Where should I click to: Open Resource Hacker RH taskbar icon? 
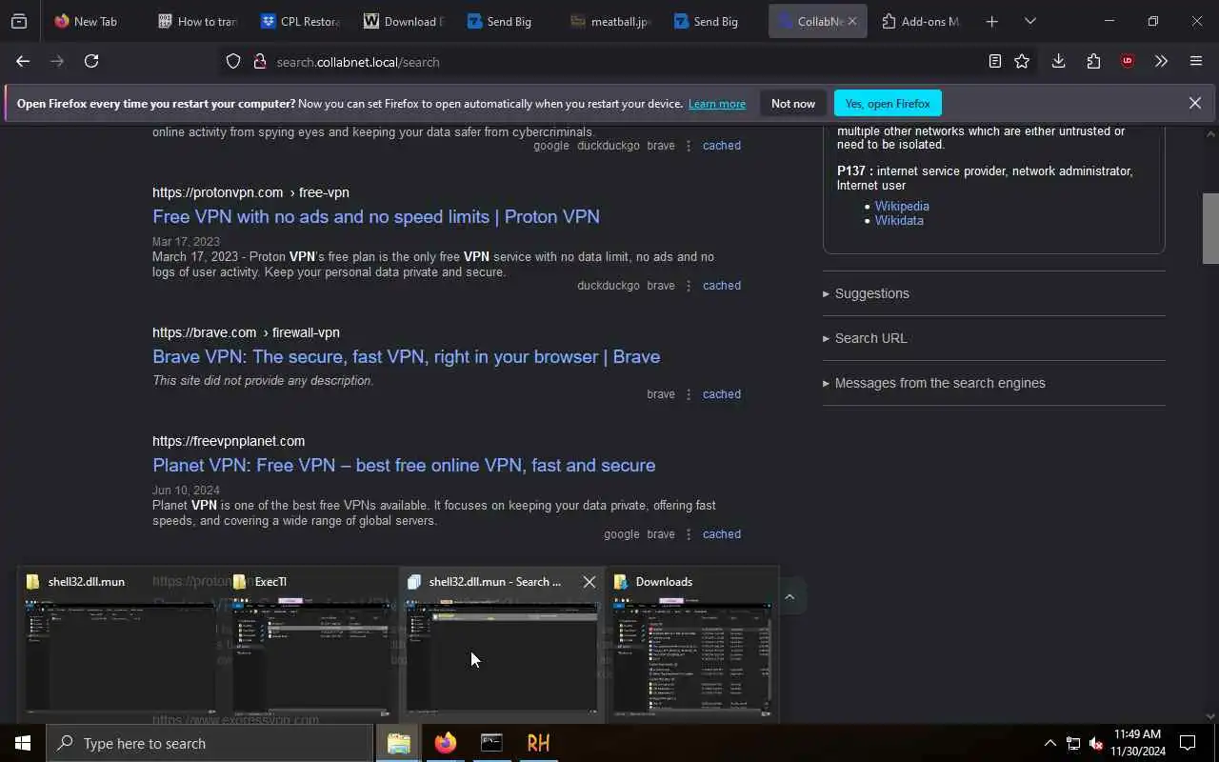pos(538,743)
